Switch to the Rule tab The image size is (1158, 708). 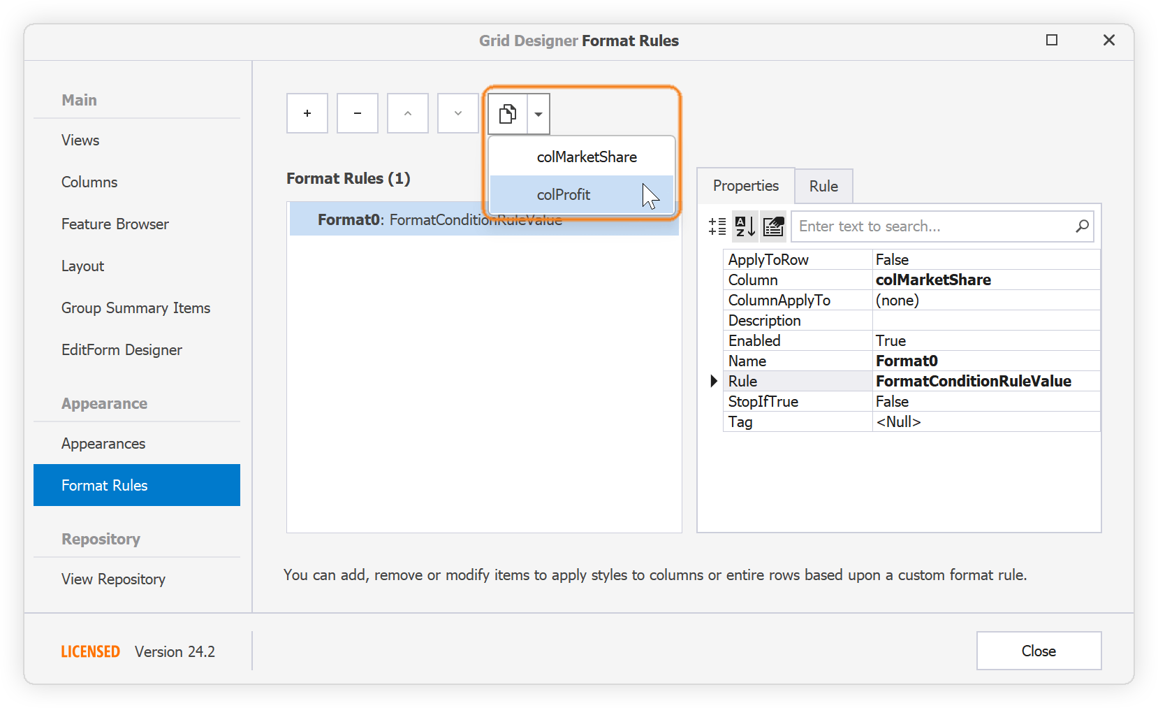[x=823, y=186]
